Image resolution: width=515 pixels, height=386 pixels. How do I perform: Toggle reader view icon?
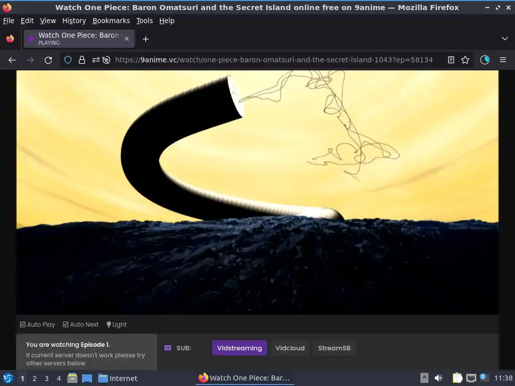pyautogui.click(x=451, y=60)
